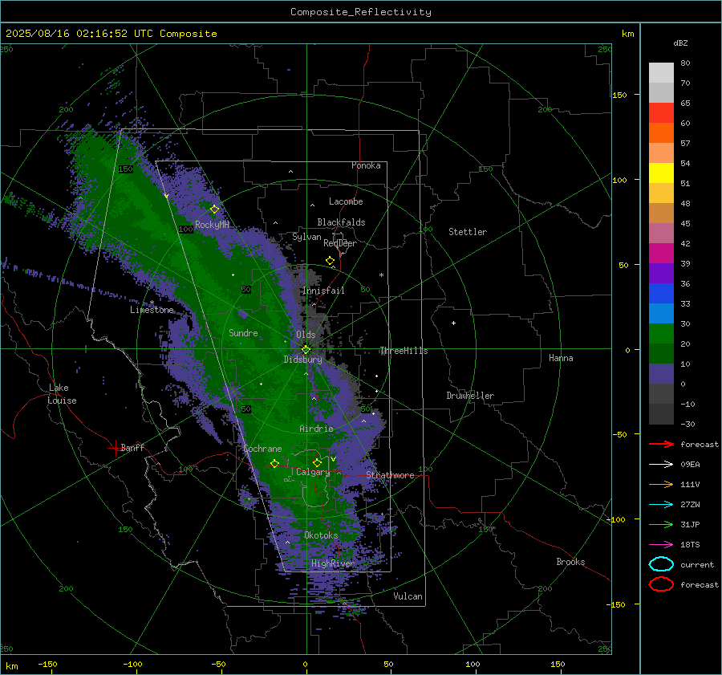The image size is (722, 675).
Task: Click the Airdrie city label
Action: point(316,429)
